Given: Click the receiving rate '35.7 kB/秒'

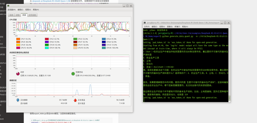Looking at the screenshot, I should point(63,100).
